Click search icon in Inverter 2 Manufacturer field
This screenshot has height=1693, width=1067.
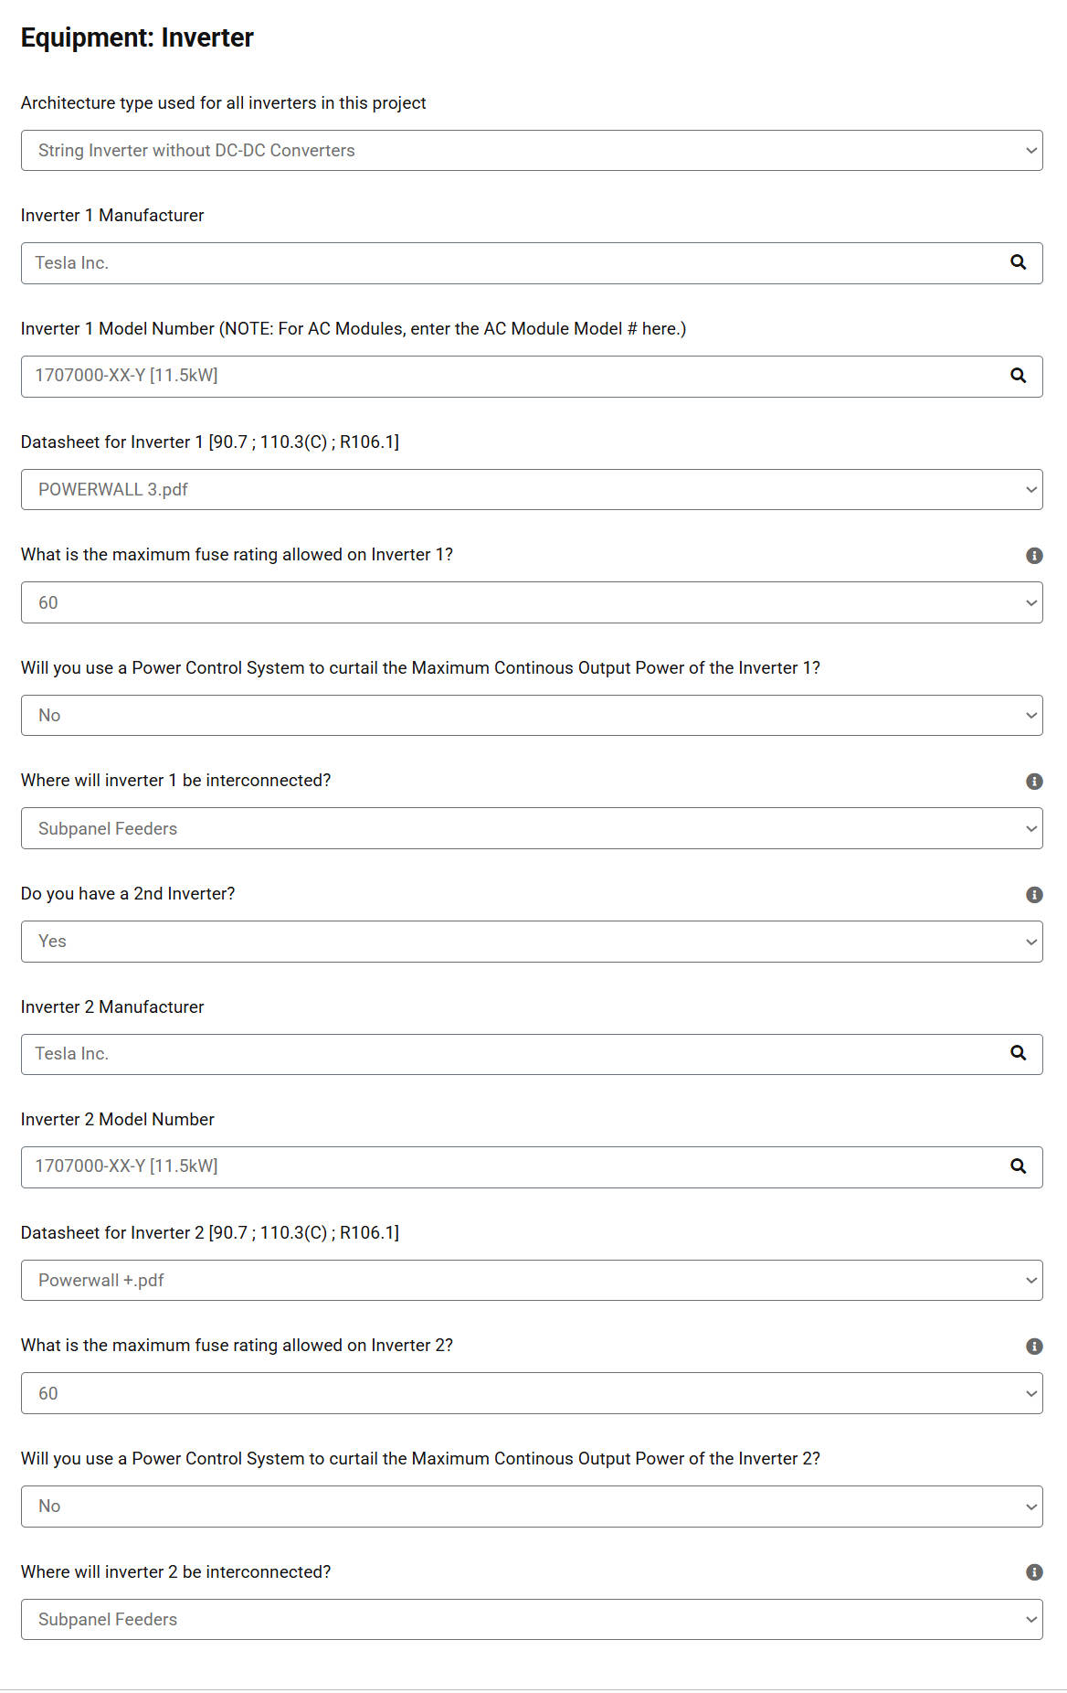[1018, 1053]
